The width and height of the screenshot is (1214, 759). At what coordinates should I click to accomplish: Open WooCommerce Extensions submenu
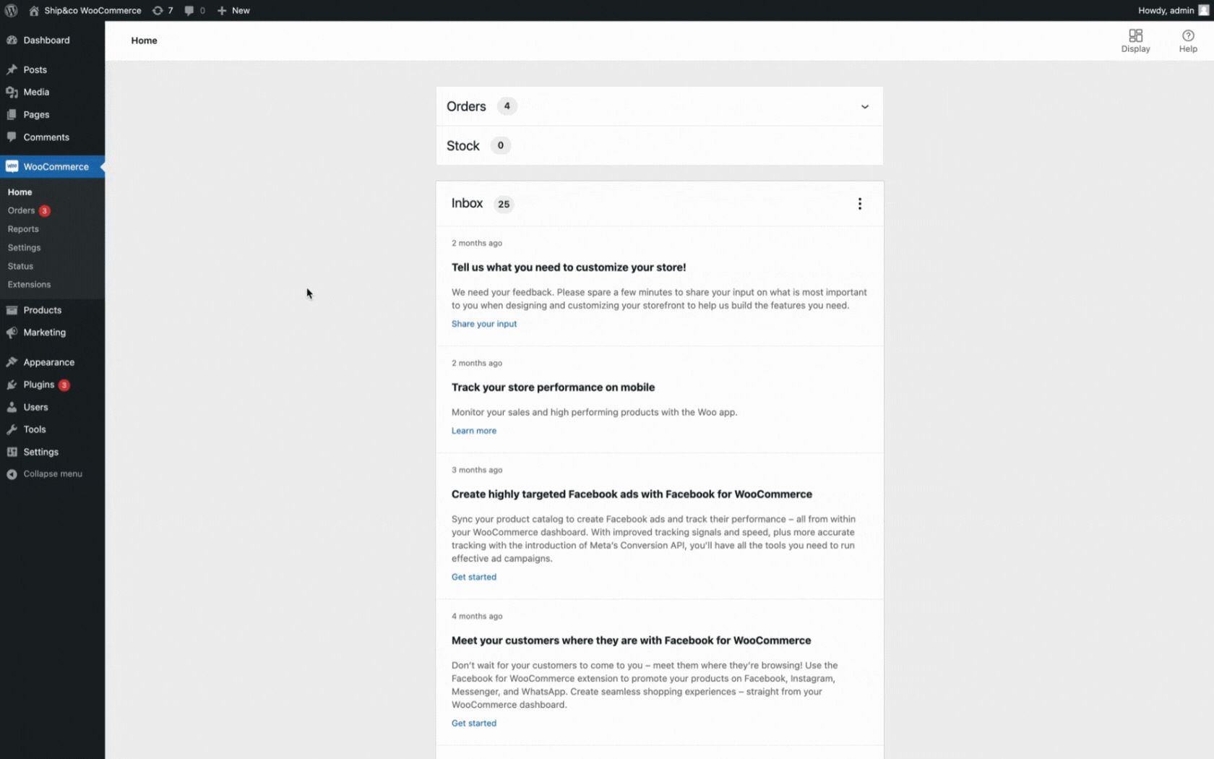click(29, 285)
